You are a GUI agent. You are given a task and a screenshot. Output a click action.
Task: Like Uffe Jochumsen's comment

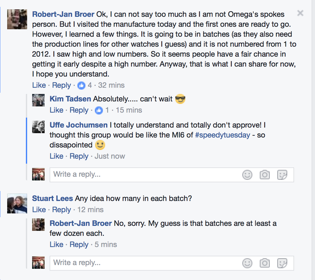point(56,156)
